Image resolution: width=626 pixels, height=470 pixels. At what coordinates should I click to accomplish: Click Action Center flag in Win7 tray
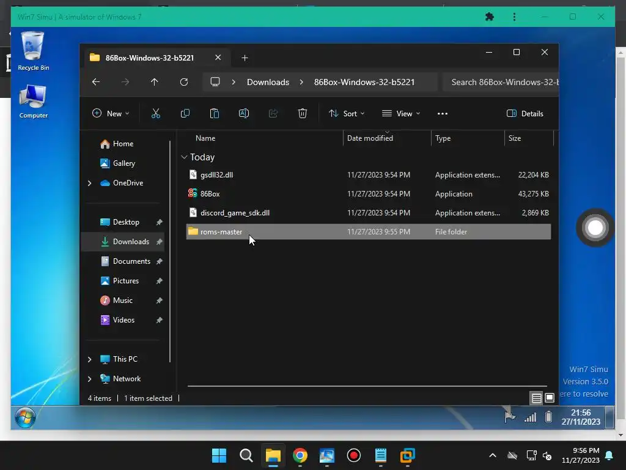[x=509, y=416]
